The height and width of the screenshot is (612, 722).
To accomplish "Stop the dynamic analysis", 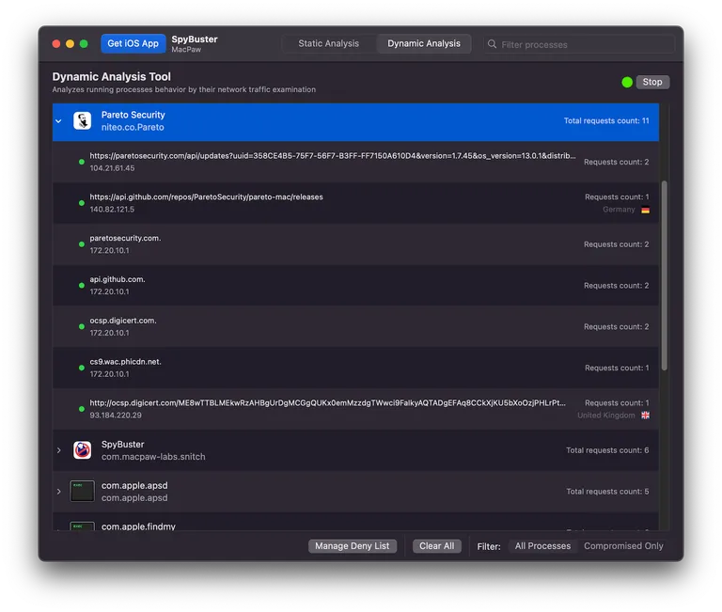I will (652, 82).
